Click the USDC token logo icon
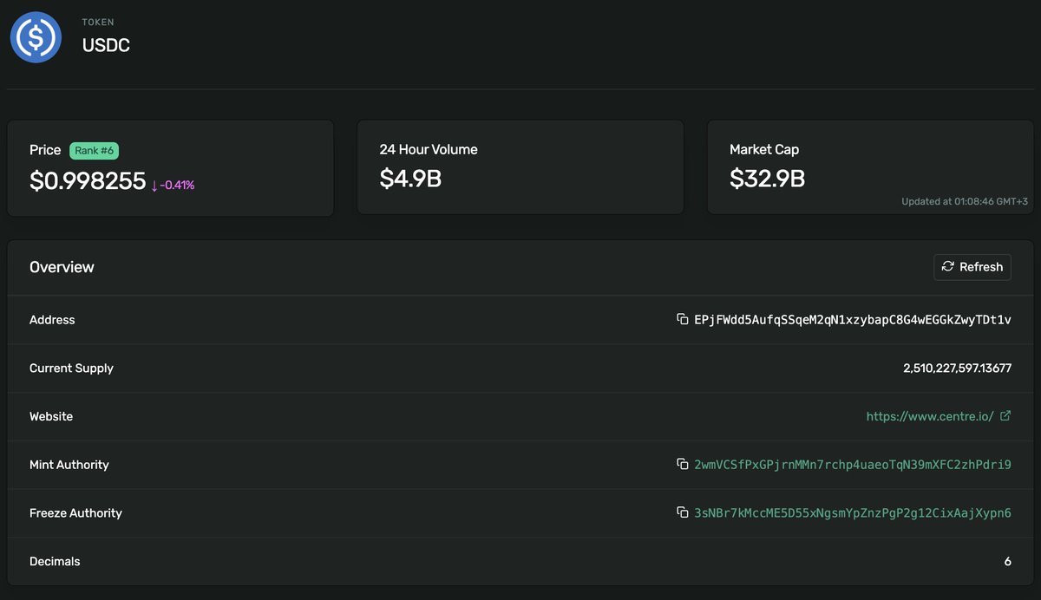The width and height of the screenshot is (1041, 600). (x=36, y=37)
